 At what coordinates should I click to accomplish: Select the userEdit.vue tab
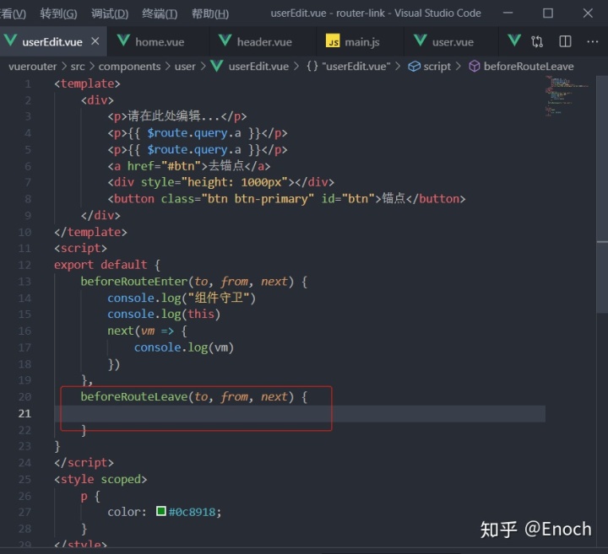coord(52,42)
